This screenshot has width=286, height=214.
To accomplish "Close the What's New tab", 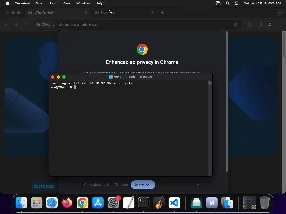I will [86, 13].
